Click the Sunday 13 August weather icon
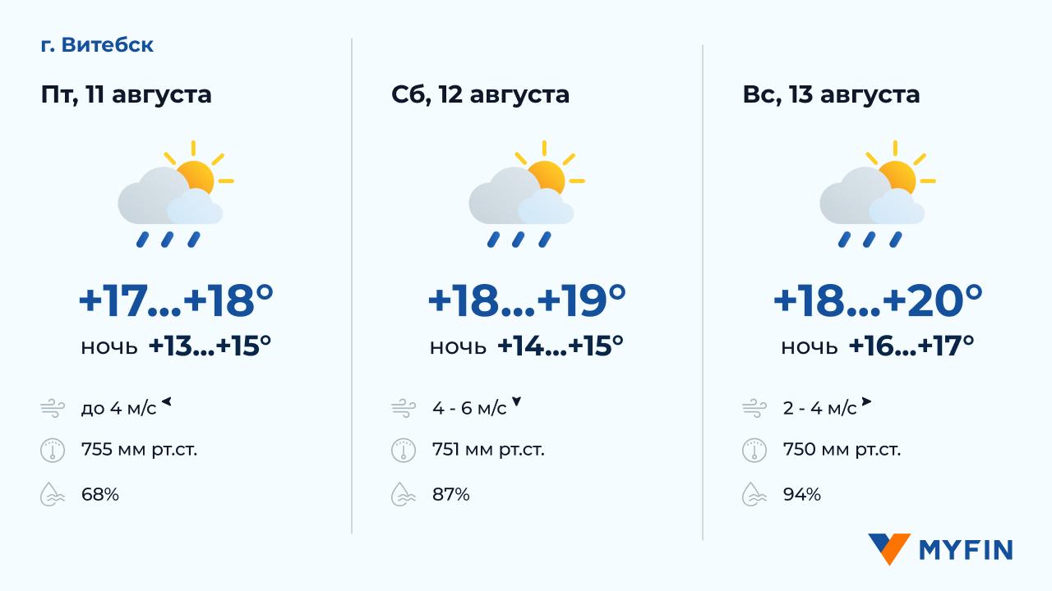 (x=877, y=195)
